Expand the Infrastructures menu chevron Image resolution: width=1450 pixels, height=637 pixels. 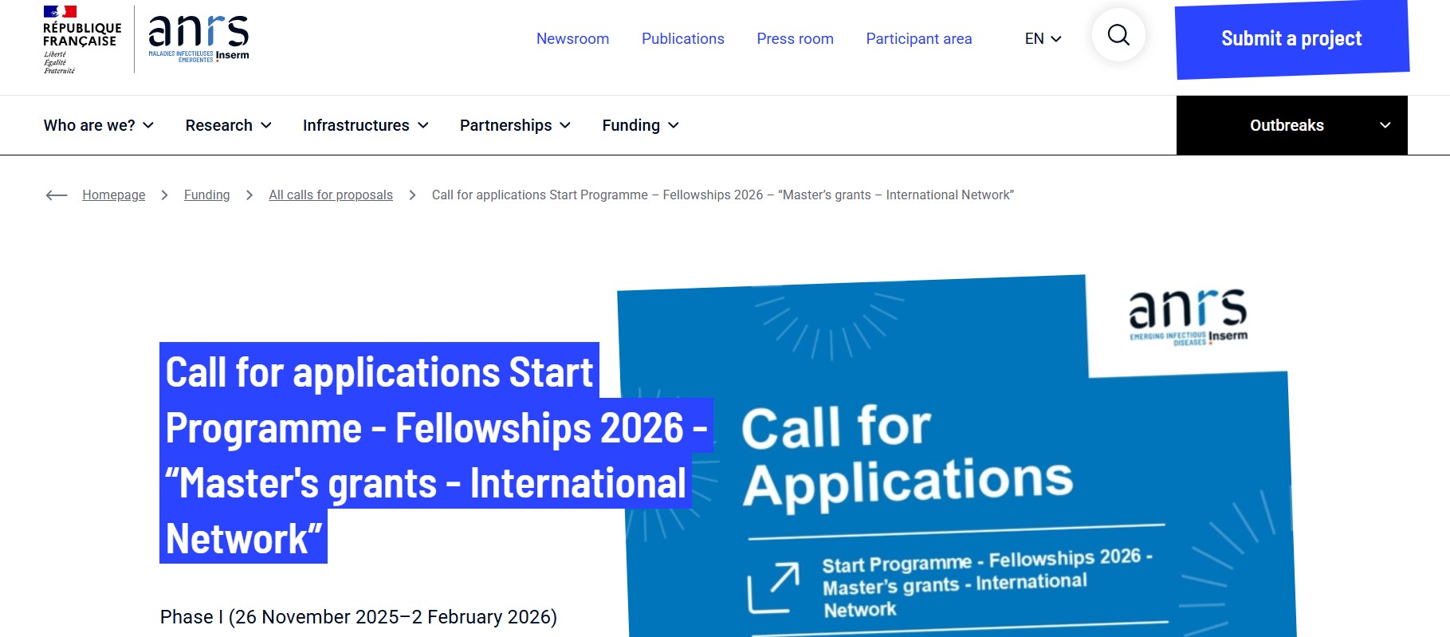(x=423, y=125)
